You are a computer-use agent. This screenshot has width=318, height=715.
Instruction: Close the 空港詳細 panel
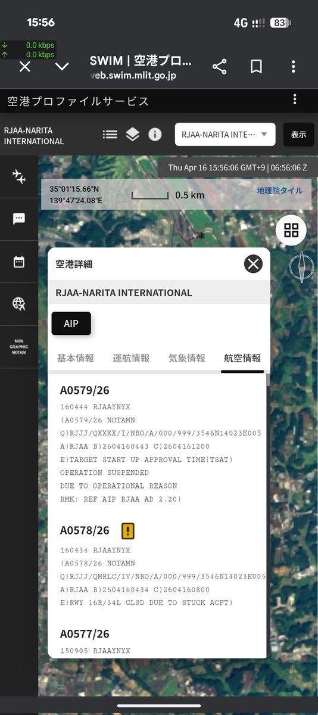254,263
